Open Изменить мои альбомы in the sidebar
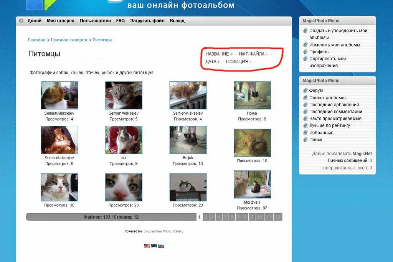Viewport: 393px width, 262px height. pos(335,45)
